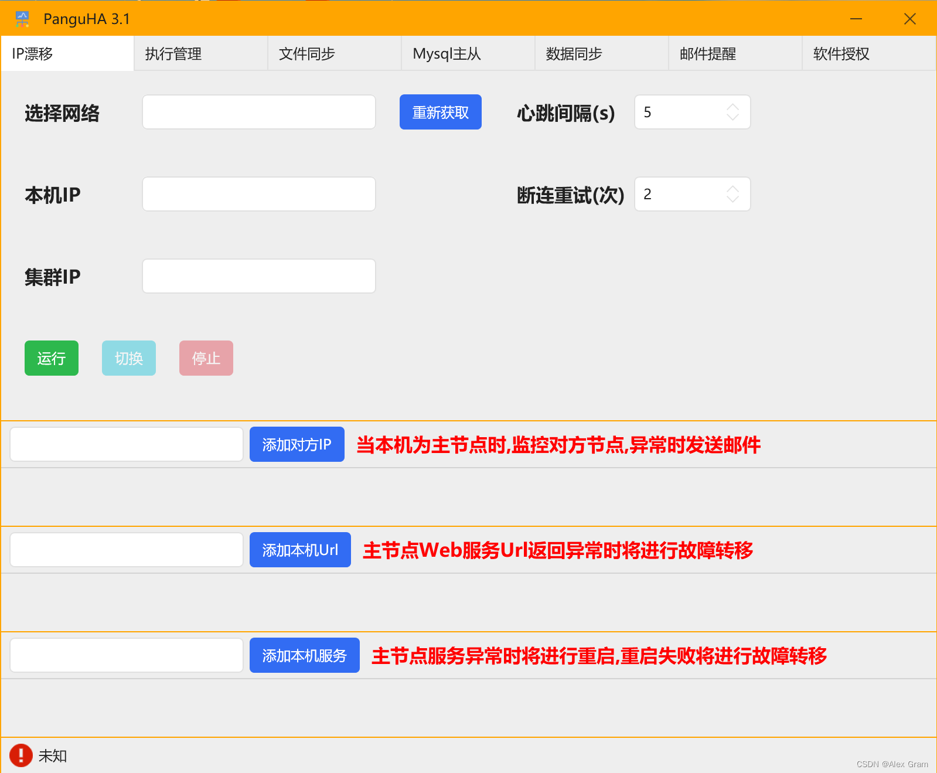
Task: Decrease the 断连重试(次) value with down arrow
Action: 732,199
